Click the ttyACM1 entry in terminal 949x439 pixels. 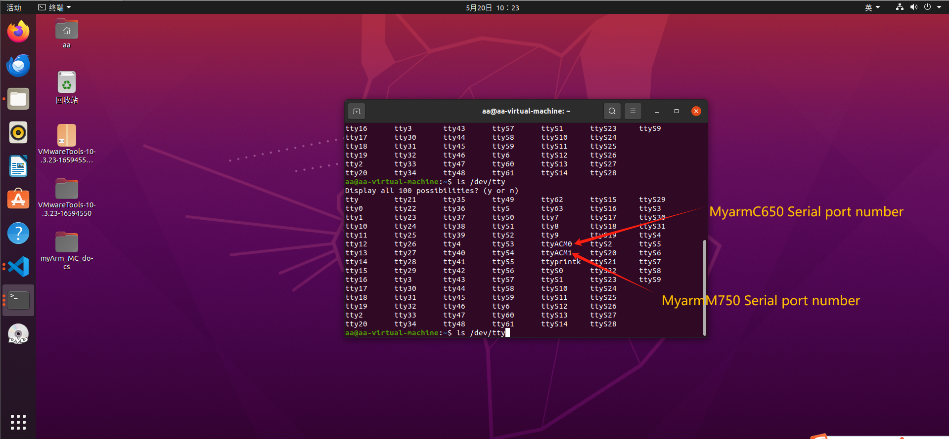(x=556, y=253)
